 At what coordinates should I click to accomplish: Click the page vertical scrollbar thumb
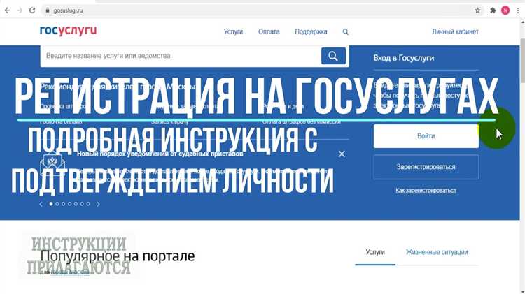point(522,60)
